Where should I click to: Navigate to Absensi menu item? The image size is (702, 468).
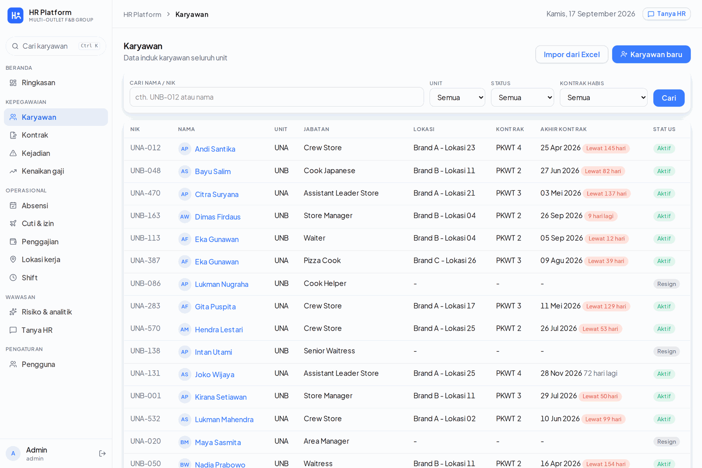point(56,205)
